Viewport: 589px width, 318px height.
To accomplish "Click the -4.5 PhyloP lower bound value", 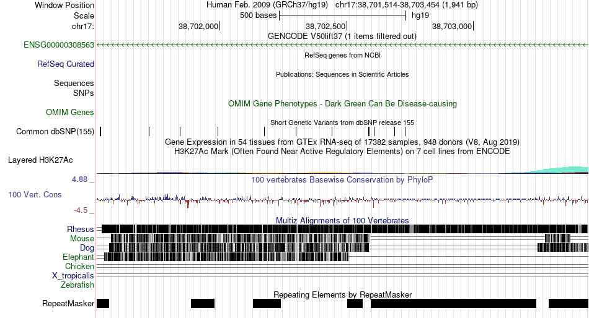I will (81, 210).
